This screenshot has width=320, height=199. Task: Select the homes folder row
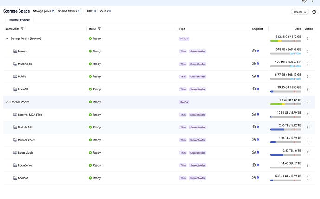pos(159,51)
